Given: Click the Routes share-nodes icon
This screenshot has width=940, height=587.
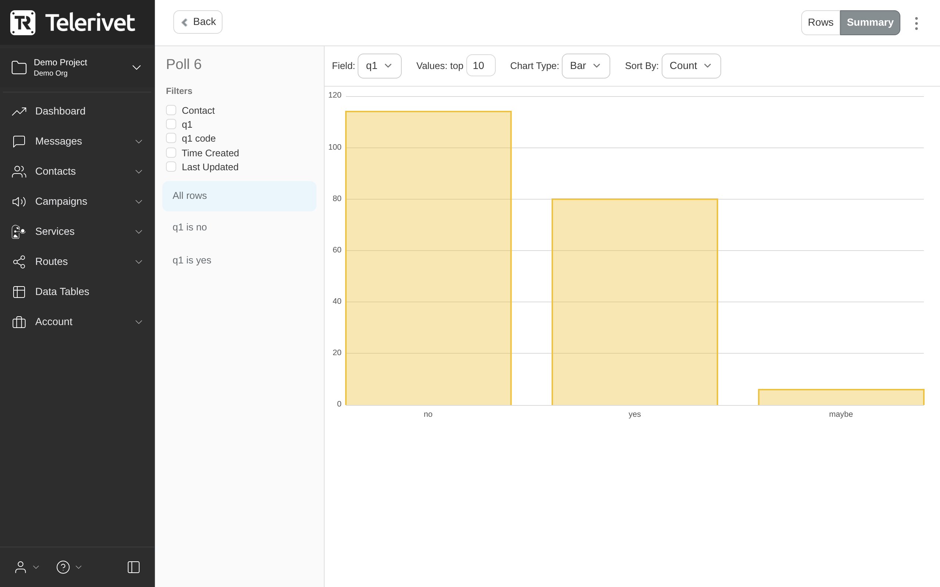Looking at the screenshot, I should coord(19,262).
